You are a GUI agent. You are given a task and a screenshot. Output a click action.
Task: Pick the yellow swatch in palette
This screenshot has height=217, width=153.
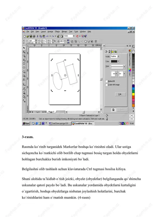pyautogui.click(x=133, y=94)
